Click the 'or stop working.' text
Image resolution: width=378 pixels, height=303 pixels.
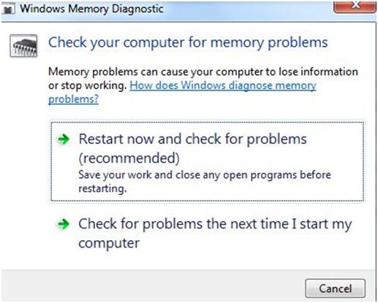pos(87,85)
